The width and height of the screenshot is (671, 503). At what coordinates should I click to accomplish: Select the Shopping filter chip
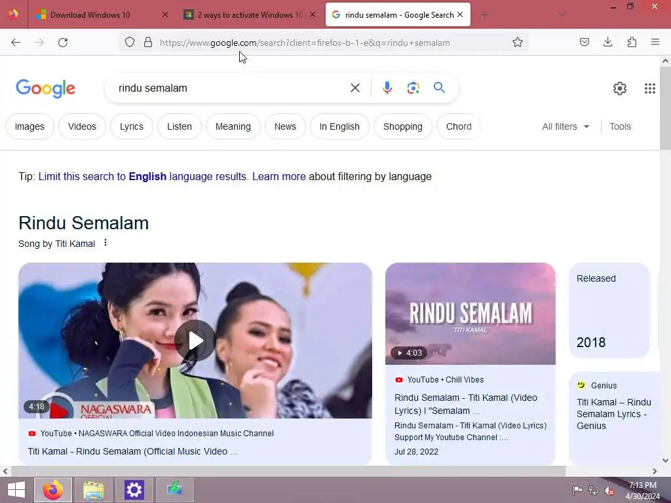click(403, 126)
